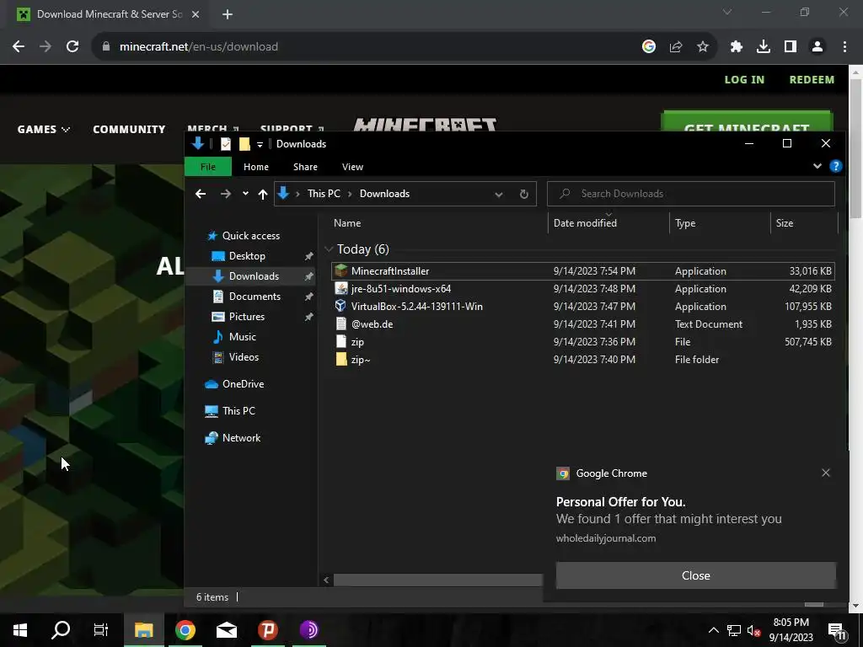Screen dimensions: 863x647
Task: Dismiss Chrome notification with X
Action: (826, 473)
